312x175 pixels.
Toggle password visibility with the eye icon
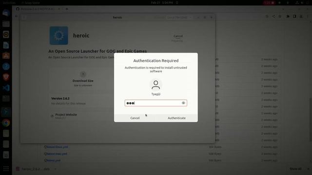tap(183, 103)
